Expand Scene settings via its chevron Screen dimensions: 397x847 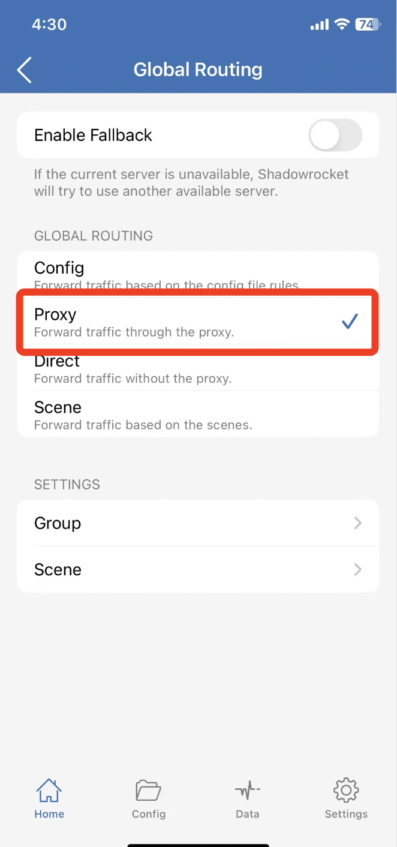pyautogui.click(x=358, y=569)
